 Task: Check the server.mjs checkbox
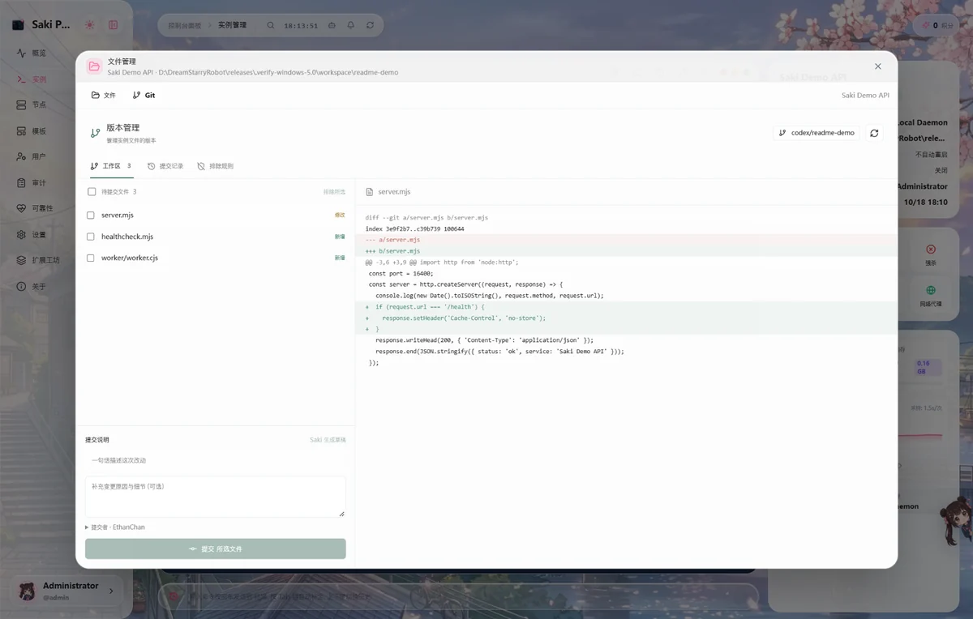[x=91, y=216]
